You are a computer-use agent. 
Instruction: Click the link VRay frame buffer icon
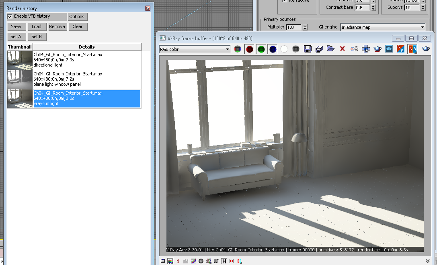(389, 49)
